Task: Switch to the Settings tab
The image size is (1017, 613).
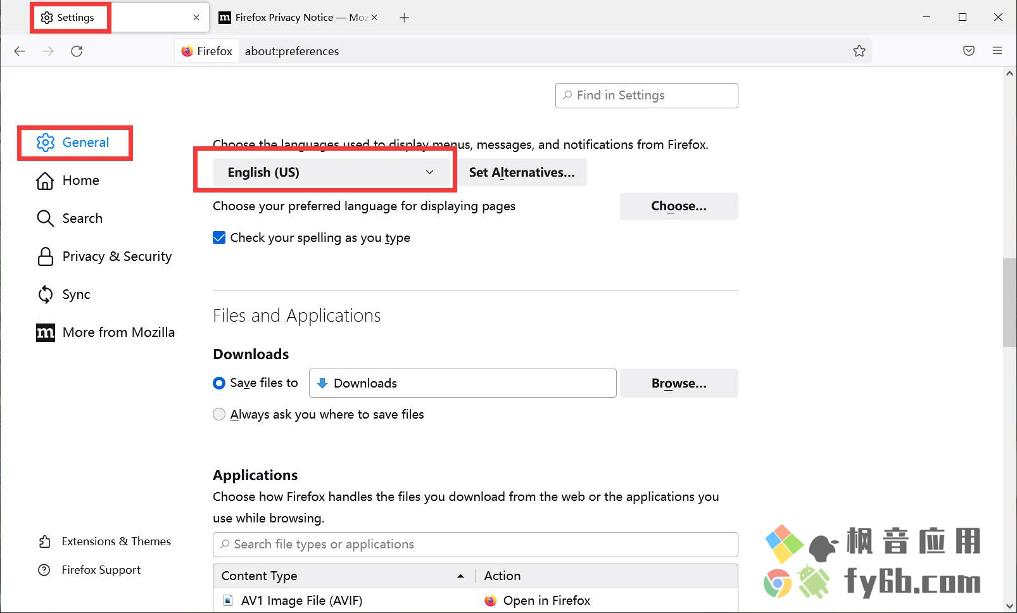Action: tap(119, 18)
